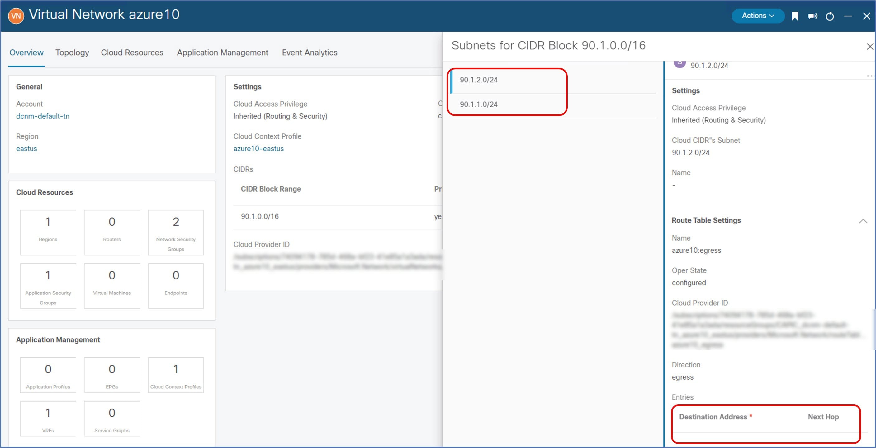Viewport: 876px width, 448px height.
Task: Click the Endpoints count tile
Action: (x=176, y=286)
